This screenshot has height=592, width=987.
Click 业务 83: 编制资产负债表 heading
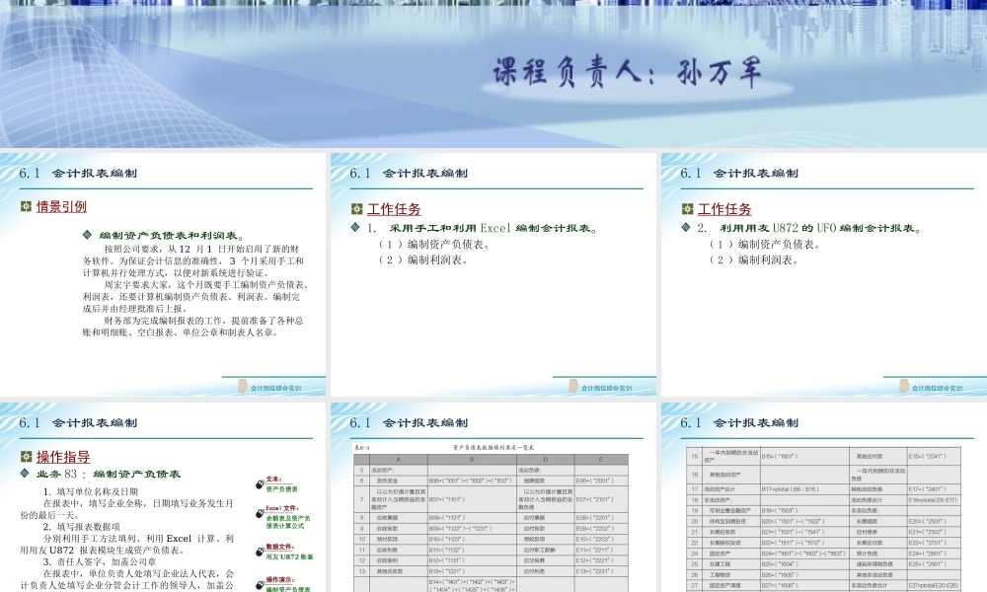click(x=109, y=474)
